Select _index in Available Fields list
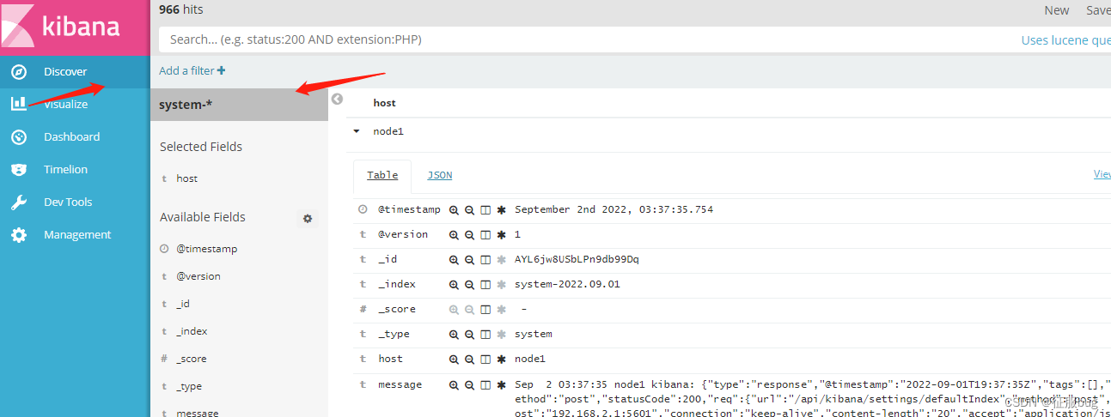The width and height of the screenshot is (1111, 417). click(x=192, y=331)
